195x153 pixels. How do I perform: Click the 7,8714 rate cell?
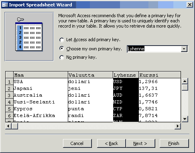[x=160, y=115]
